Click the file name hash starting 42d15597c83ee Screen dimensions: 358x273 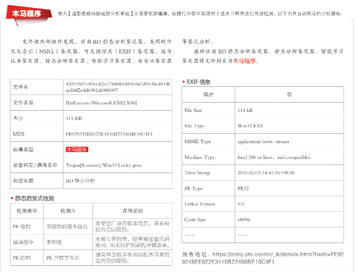(x=118, y=87)
